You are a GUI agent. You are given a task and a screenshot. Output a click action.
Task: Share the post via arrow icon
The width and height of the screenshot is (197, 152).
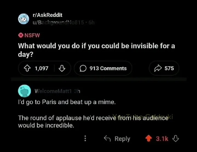[158, 68]
